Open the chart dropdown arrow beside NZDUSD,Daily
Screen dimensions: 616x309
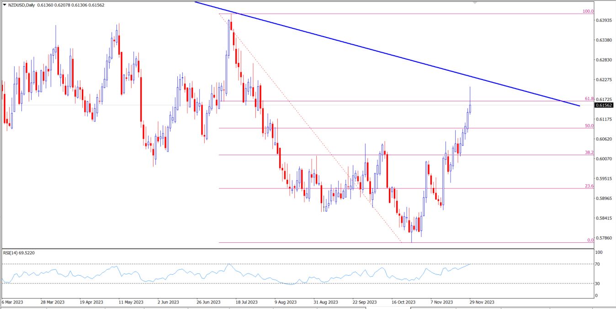point(4,5)
